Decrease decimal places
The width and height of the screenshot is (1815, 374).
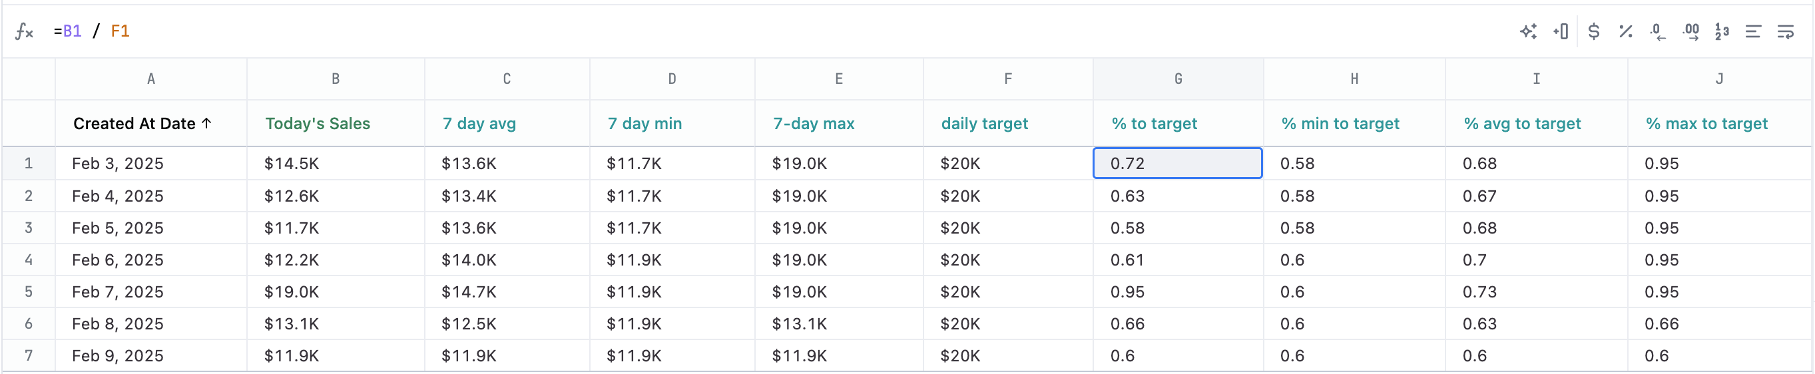[1657, 32]
